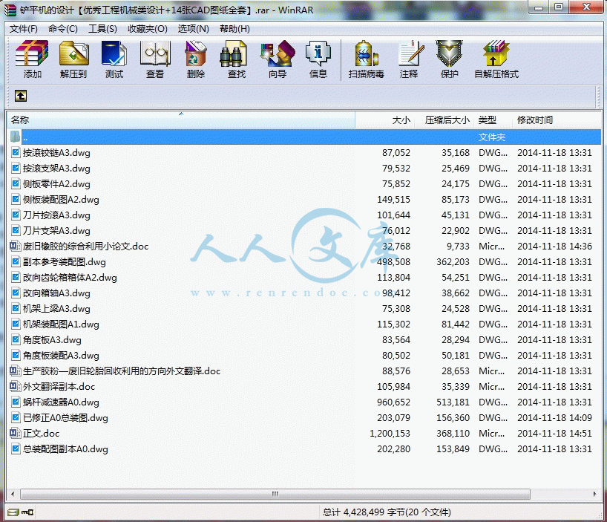Viewport: 607px width, 522px height.
Task: Sort by 类型 column header
Action: (x=493, y=120)
